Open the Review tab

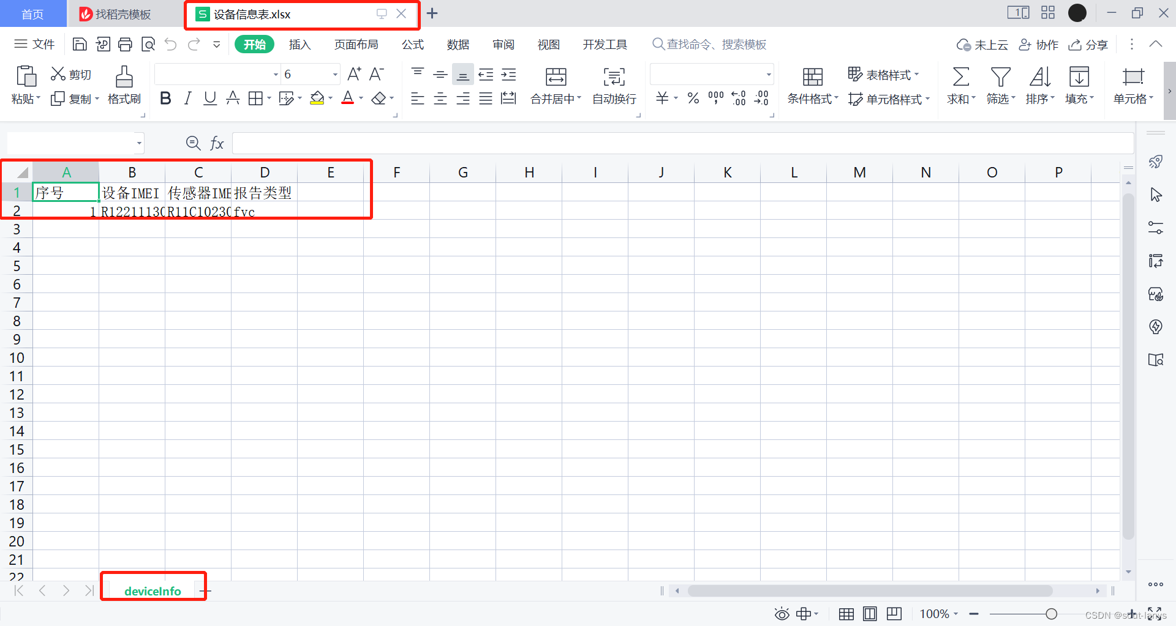(503, 45)
